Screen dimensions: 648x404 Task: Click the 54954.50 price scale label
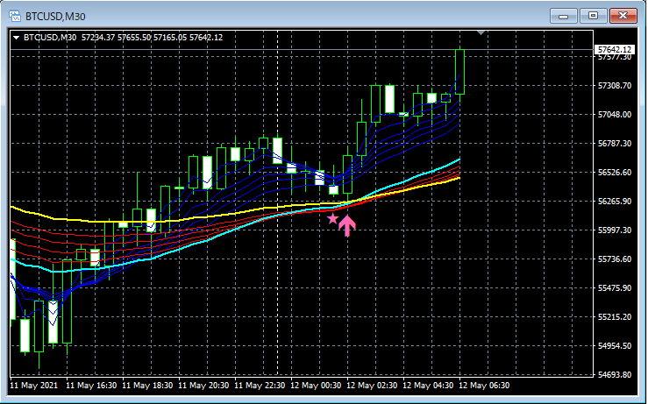click(x=615, y=346)
